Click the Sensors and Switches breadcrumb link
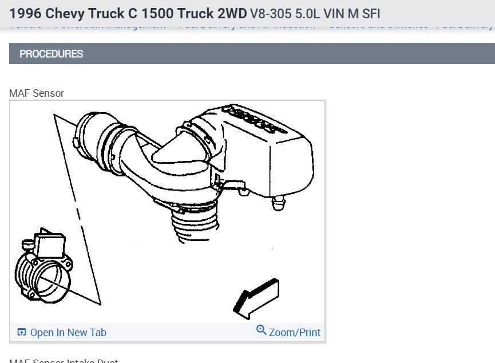495x363 pixels. click(x=378, y=28)
